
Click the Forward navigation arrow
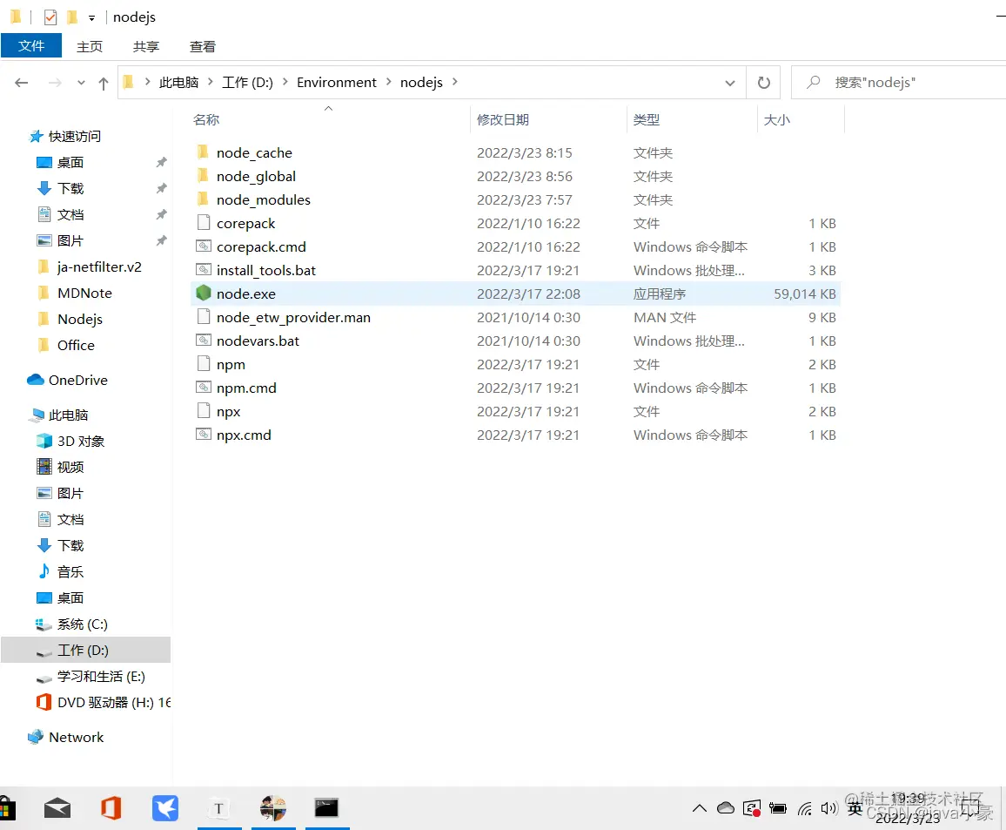click(x=55, y=83)
